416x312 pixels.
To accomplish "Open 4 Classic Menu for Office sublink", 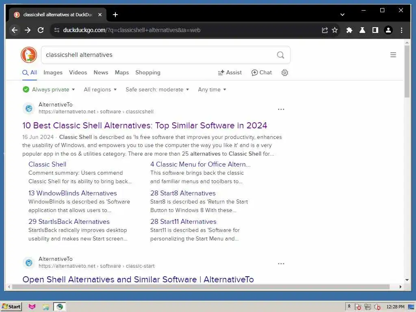I will [200, 165].
